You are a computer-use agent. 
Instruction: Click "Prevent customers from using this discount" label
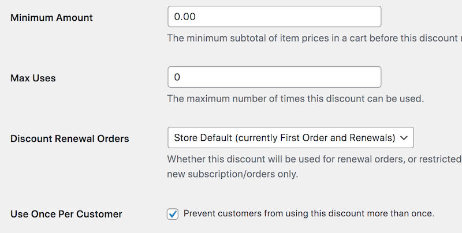(x=308, y=213)
